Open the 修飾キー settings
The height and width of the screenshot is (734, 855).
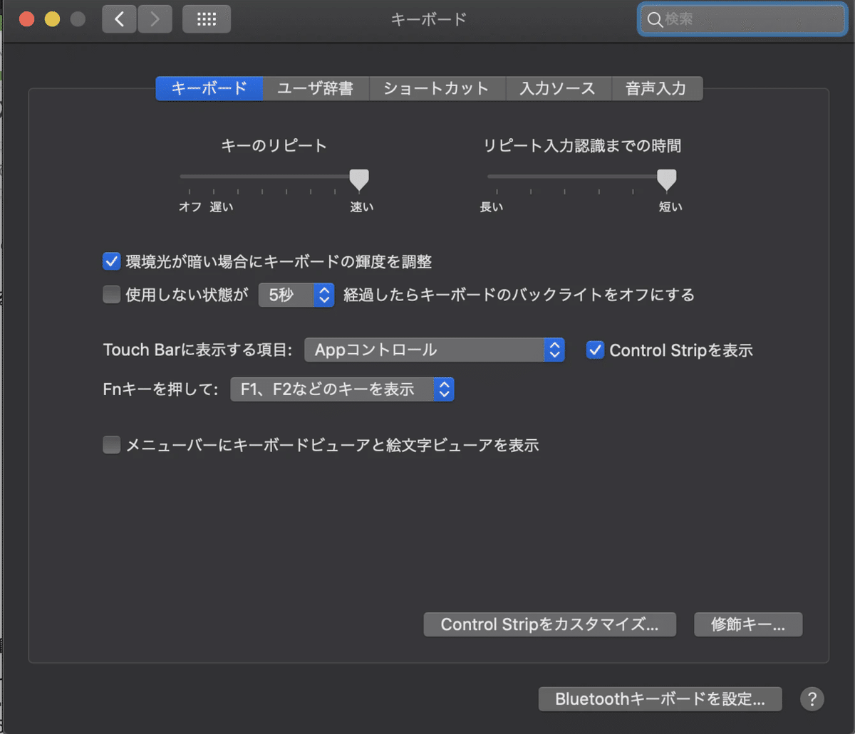pyautogui.click(x=748, y=624)
